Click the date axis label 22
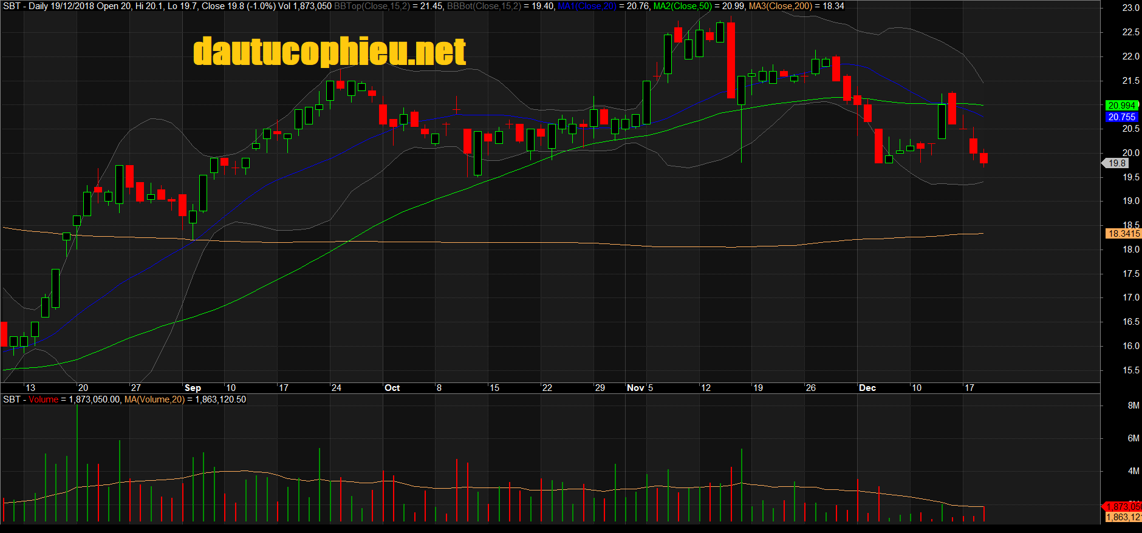The height and width of the screenshot is (533, 1142). [x=547, y=388]
